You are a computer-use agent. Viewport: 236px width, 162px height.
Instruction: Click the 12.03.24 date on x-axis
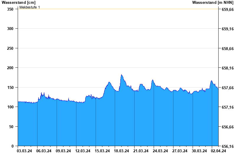pyautogui.click(x=83, y=151)
